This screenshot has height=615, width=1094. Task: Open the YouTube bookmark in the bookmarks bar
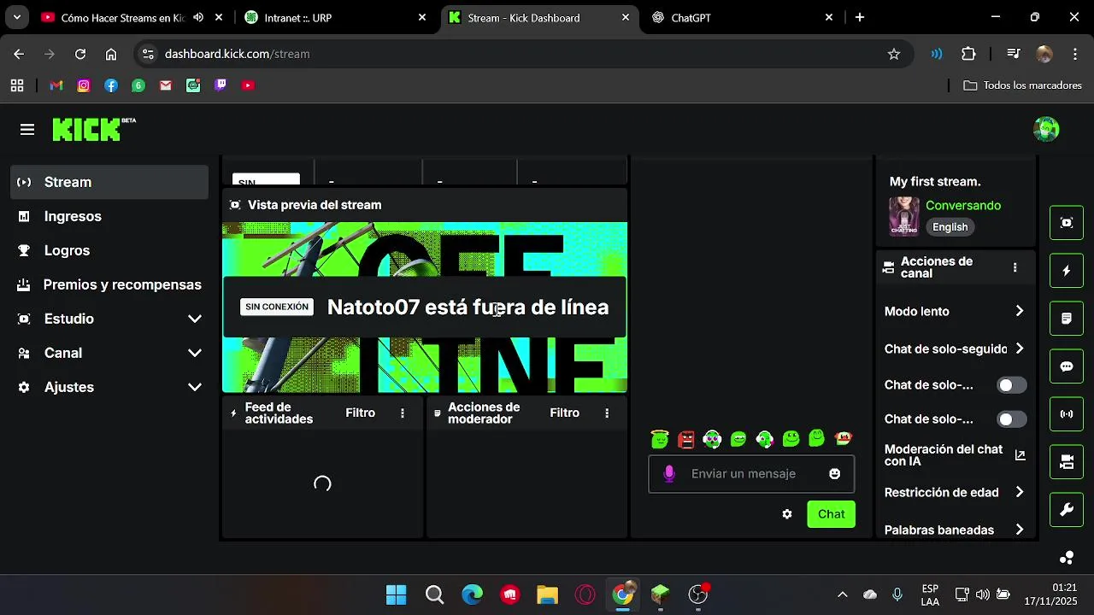click(248, 85)
